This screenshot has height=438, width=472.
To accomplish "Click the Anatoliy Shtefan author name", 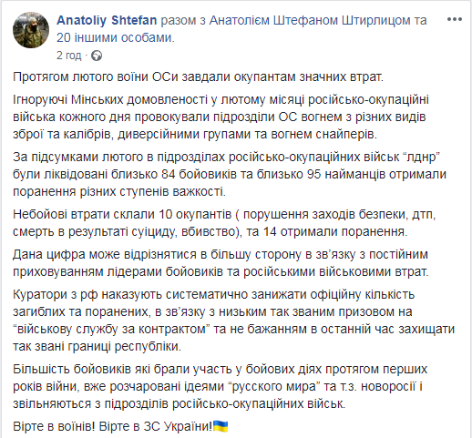I will coord(107,20).
